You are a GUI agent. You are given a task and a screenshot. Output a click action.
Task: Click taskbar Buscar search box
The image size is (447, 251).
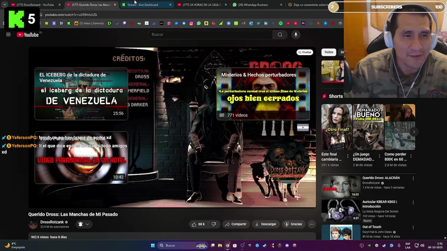click(x=183, y=245)
